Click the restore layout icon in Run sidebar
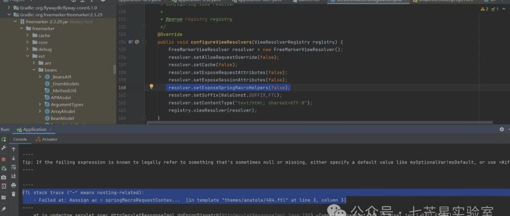Viewport: 510px width, 216px height. pos(4,197)
